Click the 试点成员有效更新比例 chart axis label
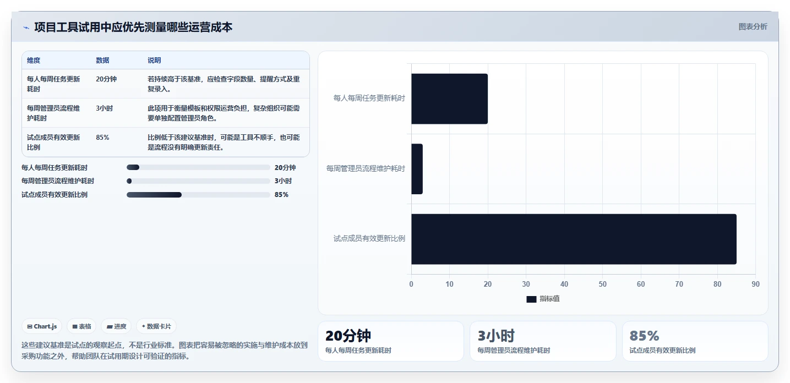This screenshot has height=383, width=790. (x=369, y=238)
